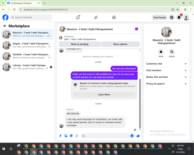Image resolution: width=194 pixels, height=155 pixels.
Task: Open conversation information purple icon
Action: click(137, 29)
